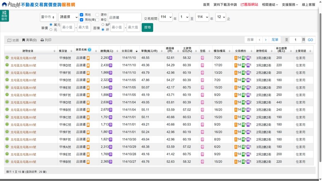This screenshot has width=322, height=181.
Task: Open purple parking icon beside 2,293 price
Action: [x=111, y=58]
